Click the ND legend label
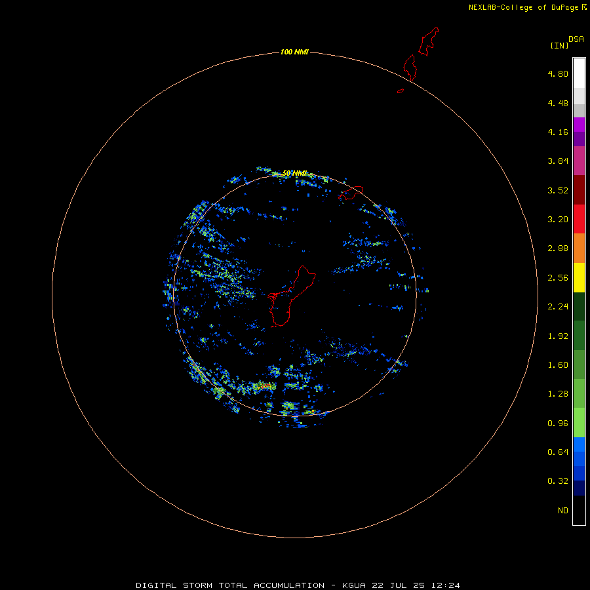The width and height of the screenshot is (590, 590). click(563, 511)
